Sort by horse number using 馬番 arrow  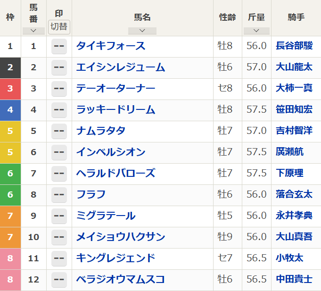[33, 31]
